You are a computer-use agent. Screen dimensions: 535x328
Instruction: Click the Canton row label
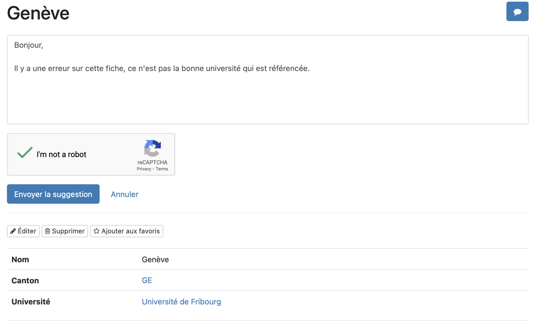pyautogui.click(x=25, y=281)
